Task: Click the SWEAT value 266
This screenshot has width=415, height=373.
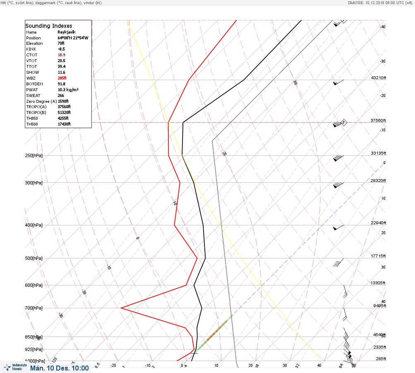Action: pyautogui.click(x=61, y=95)
